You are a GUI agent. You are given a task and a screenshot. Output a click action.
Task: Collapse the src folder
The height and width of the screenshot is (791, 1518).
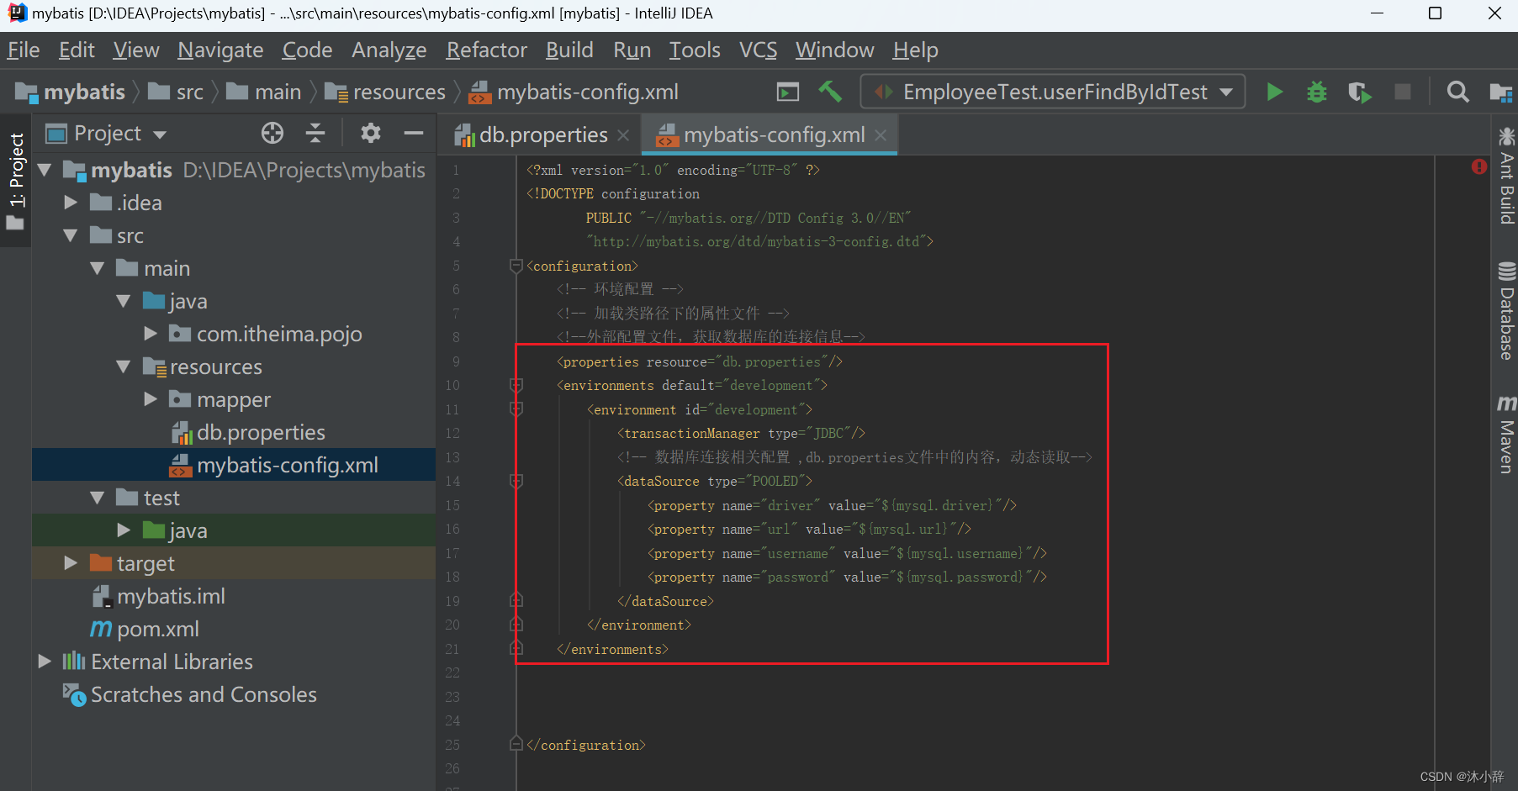pos(71,235)
